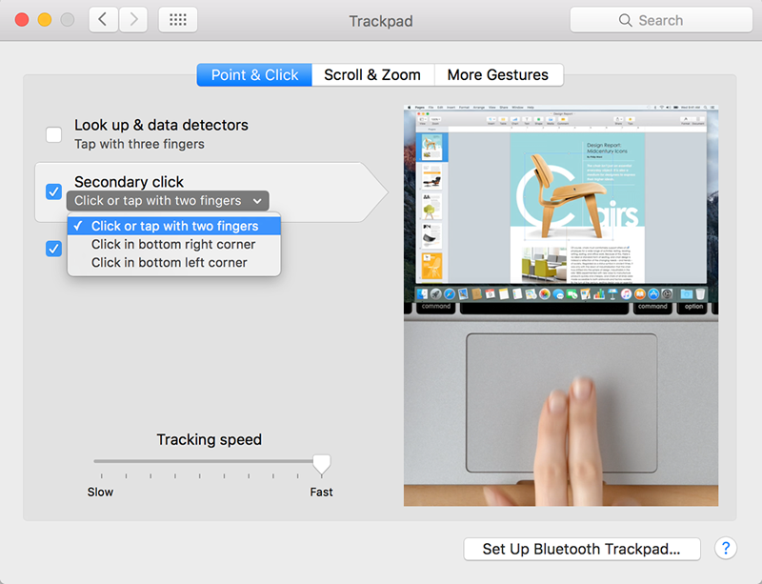Toggle the checkbox below Secondary click
The image size is (762, 584).
click(x=54, y=249)
